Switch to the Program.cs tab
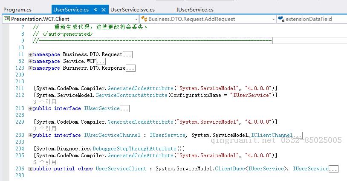347x181 pixels. (17, 9)
